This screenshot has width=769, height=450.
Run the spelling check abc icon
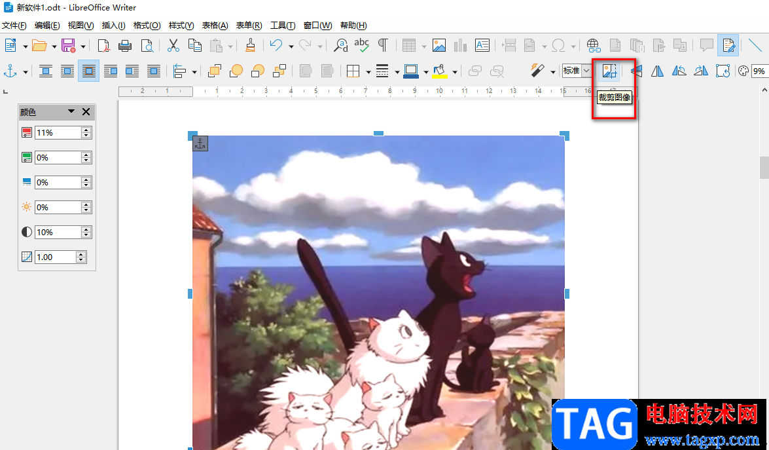tap(362, 46)
